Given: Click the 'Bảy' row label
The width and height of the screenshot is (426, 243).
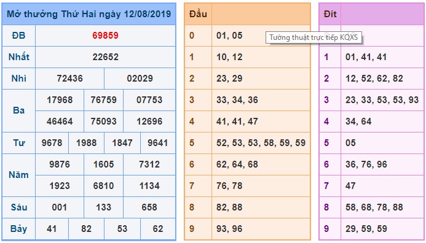Looking at the screenshot, I should 18,229.
